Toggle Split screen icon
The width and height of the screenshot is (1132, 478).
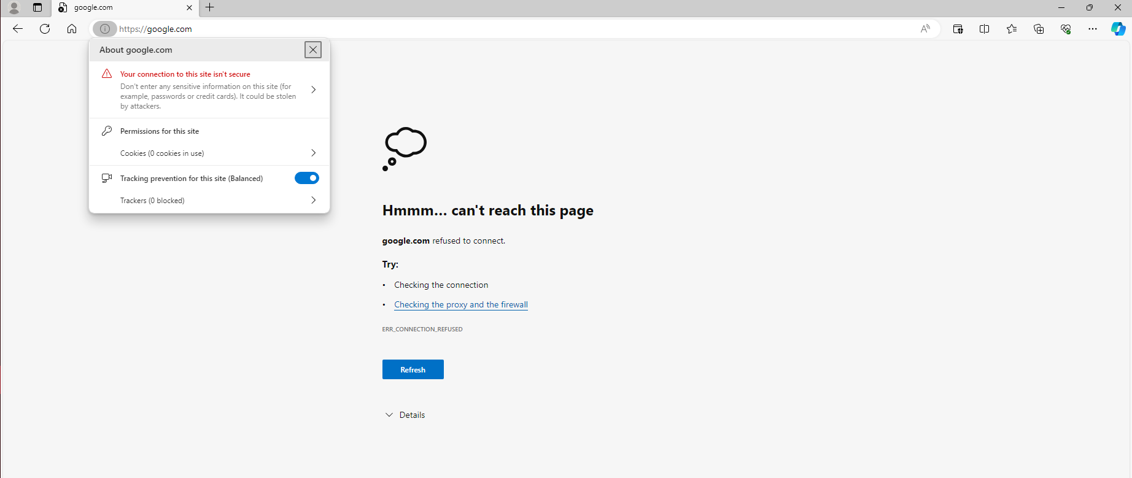coord(985,29)
